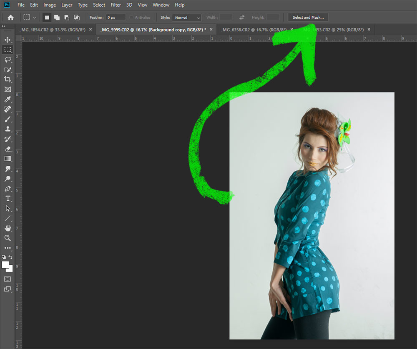
Task: Switch to the _MG_1854.CR2 document tab
Action: [x=52, y=30]
